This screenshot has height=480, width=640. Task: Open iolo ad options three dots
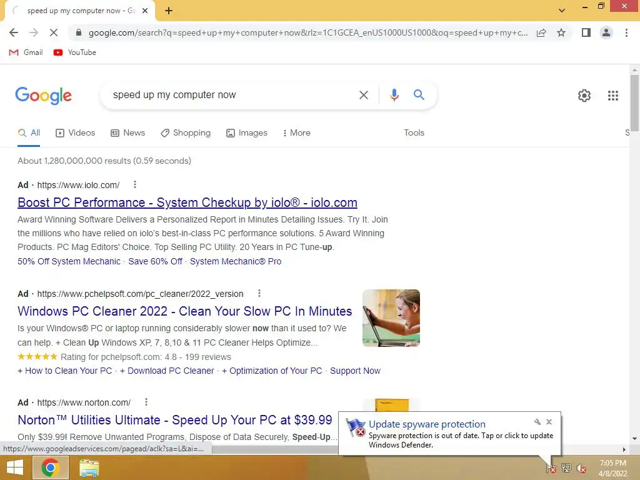(135, 184)
